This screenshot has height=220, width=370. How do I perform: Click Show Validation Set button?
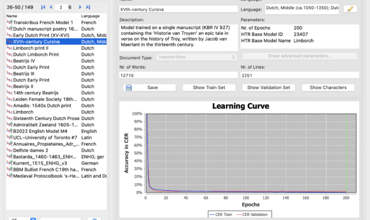268,87
